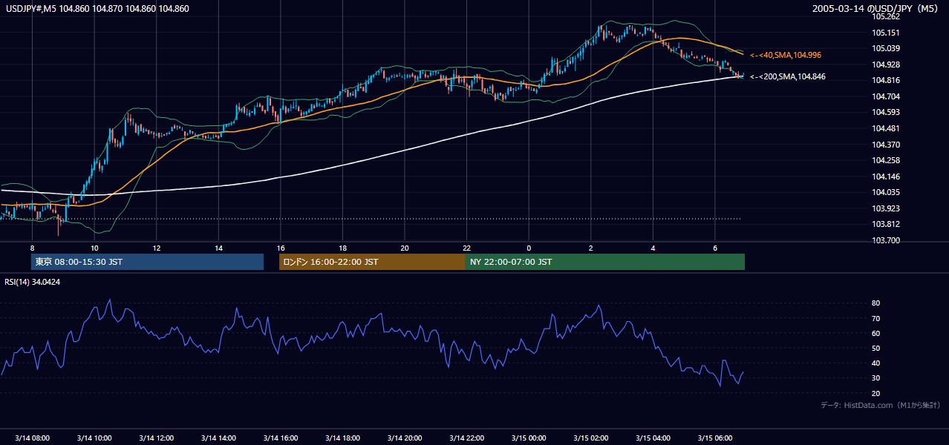Click the RSI(14) 34.0424 indicator label
This screenshot has width=949, height=445.
click(x=33, y=282)
